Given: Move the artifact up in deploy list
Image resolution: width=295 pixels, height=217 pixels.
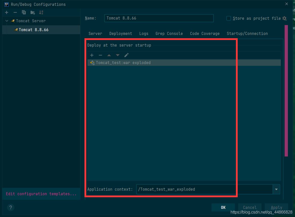Looking at the screenshot, I should tap(109, 55).
